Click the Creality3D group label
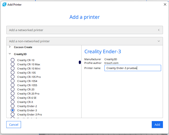Viewport: 169px width, 135px height. point(20,54)
